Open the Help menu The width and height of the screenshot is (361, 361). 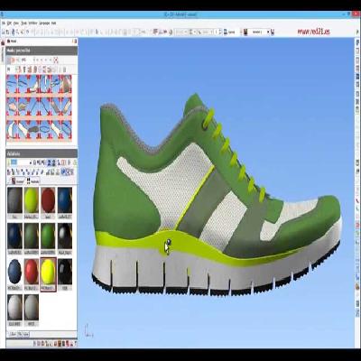[53, 23]
